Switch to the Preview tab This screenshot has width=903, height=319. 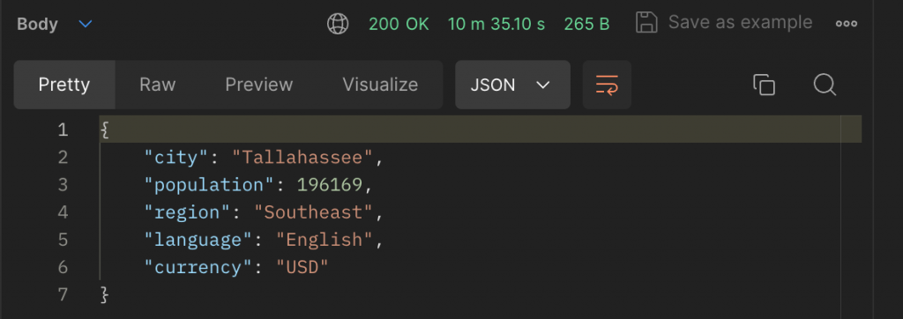[258, 85]
